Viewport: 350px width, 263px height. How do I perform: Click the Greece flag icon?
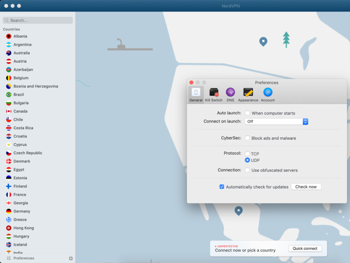click(9, 220)
